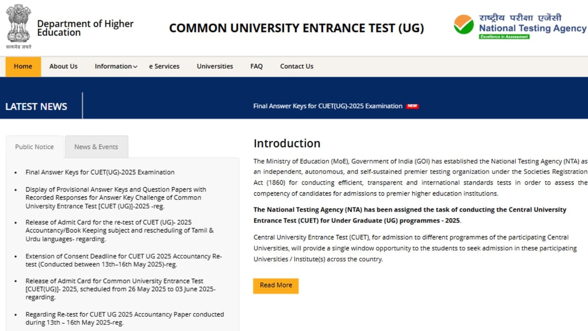Open the e Services menu item
Screen dimensions: 588x331
pyautogui.click(x=164, y=67)
